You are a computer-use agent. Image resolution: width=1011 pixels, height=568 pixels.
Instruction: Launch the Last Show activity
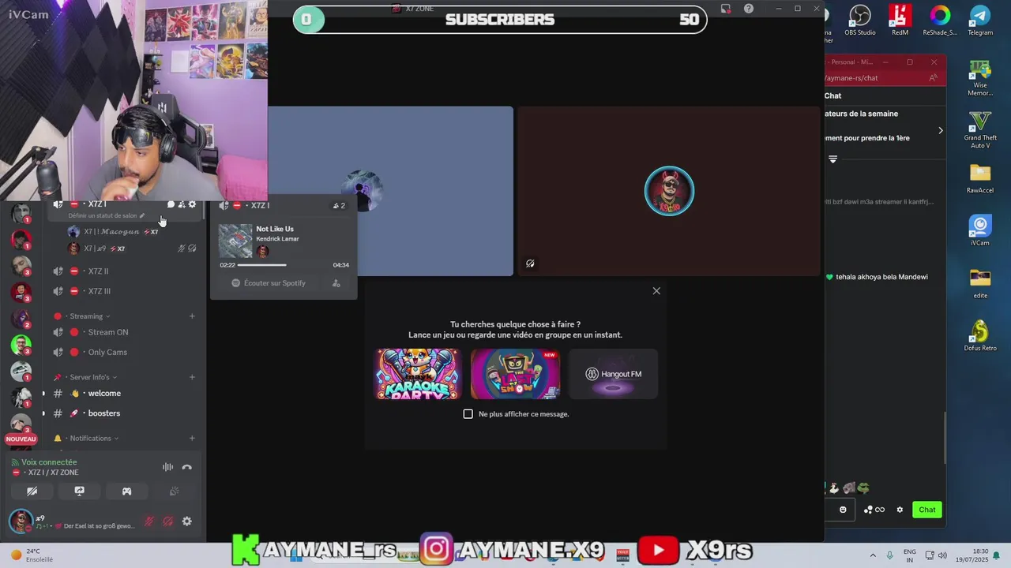pos(515,374)
